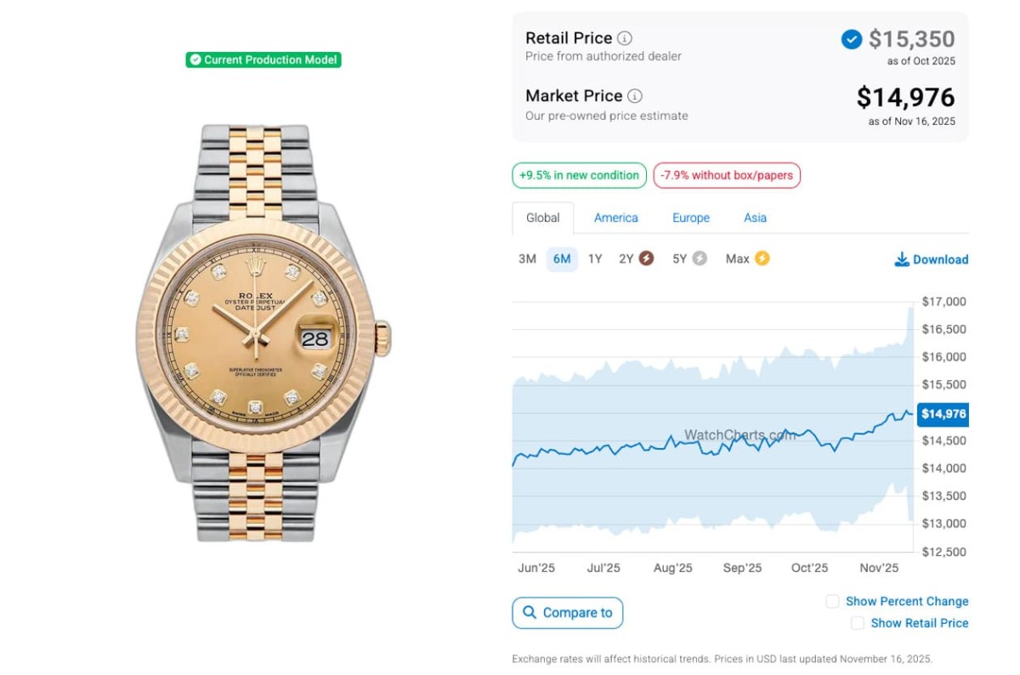The width and height of the screenshot is (1020, 675).
Task: Click the -7.9% without box/papers tag
Action: [727, 175]
